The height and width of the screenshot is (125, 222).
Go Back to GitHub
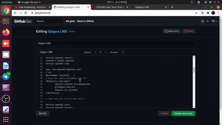click(x=86, y=21)
